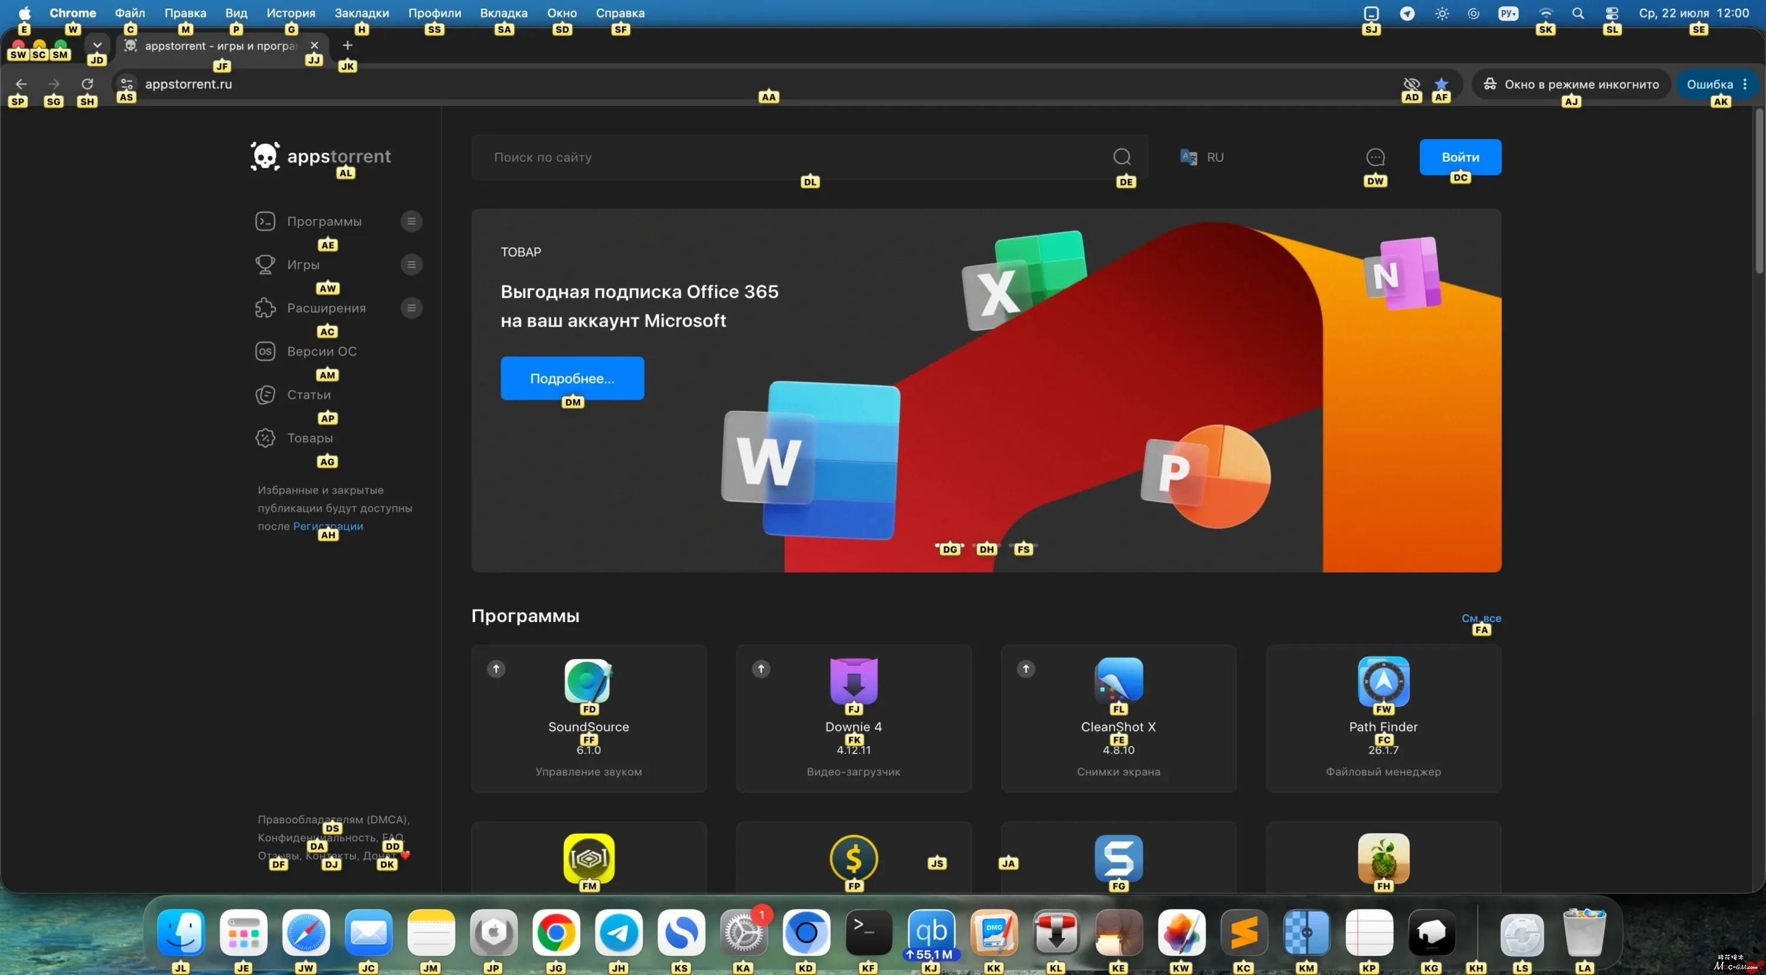Open the CleanShot X app icon

tap(1118, 681)
